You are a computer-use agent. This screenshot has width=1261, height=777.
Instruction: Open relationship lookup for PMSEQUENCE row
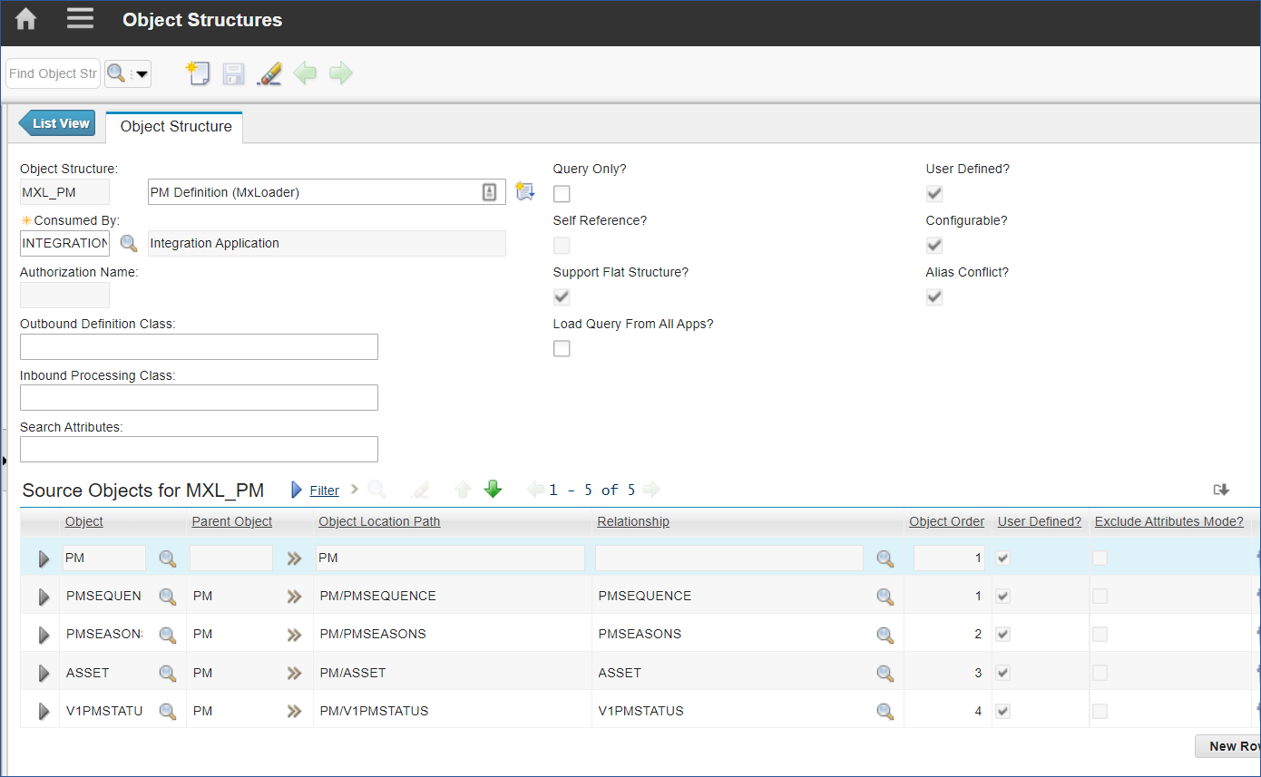tap(885, 597)
